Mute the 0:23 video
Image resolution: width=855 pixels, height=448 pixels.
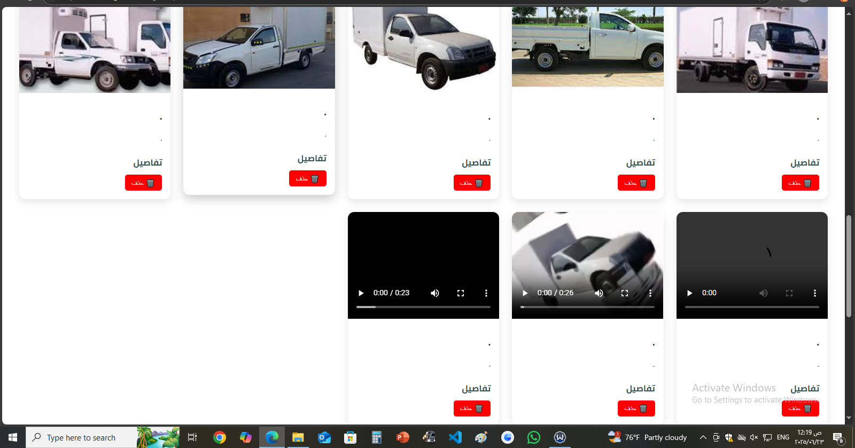click(435, 293)
